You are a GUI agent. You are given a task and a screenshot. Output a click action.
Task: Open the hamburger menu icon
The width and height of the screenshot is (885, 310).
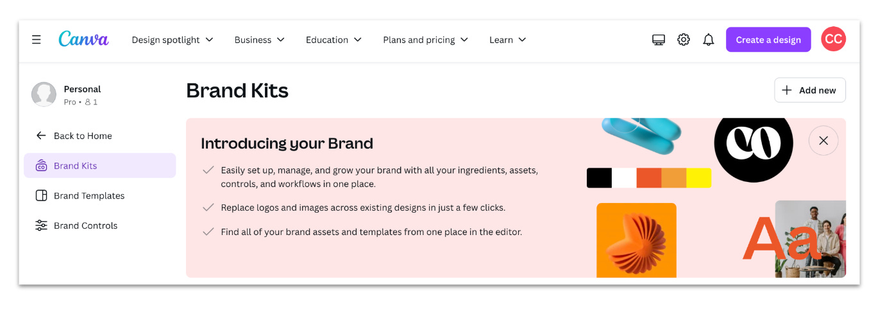pos(37,40)
